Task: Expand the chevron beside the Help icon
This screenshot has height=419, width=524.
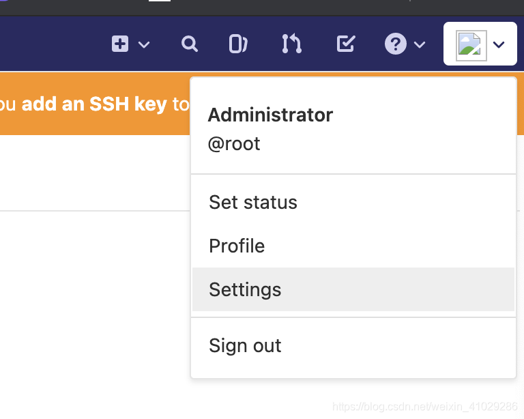Action: click(420, 44)
